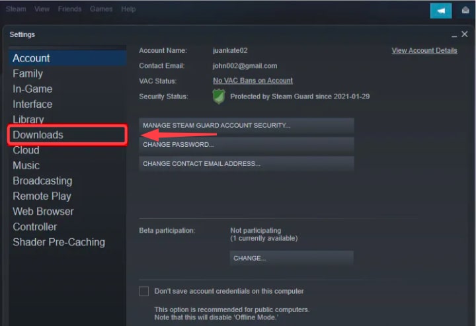Screen dimensions: 476x326
Task: Click the green Steam Guard shield icon
Action: [x=219, y=97]
